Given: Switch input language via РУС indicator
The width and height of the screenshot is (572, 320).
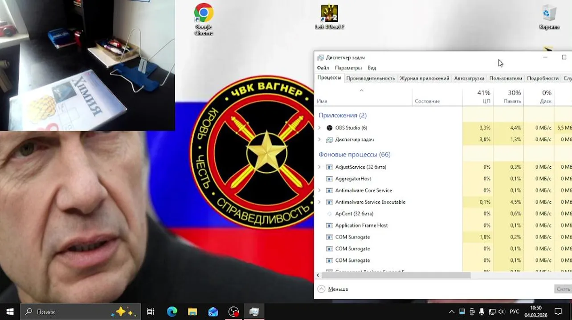Looking at the screenshot, I should tap(515, 312).
